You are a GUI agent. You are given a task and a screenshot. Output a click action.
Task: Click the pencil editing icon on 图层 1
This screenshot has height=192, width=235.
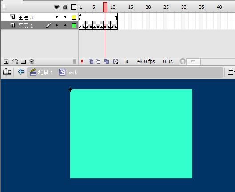tap(48, 25)
